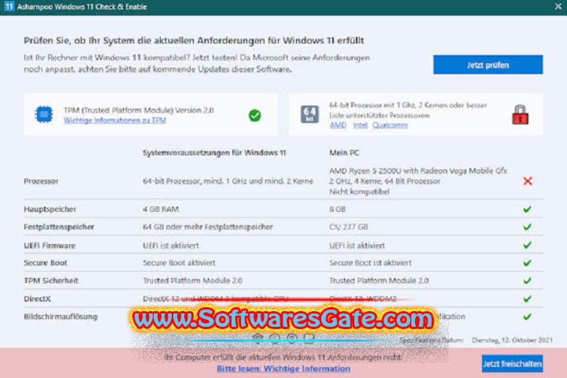Click the green check in TPM Sicherheit row
Viewport: 567px width, 378px height.
[527, 280]
